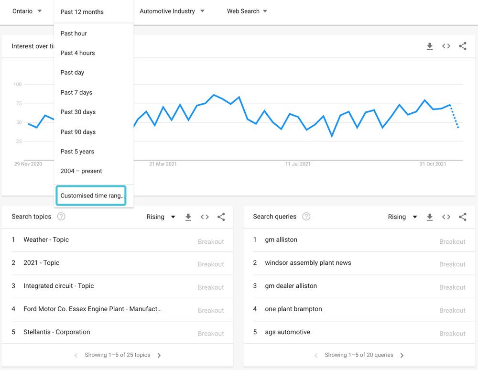Go to next page of search topics
Image resolution: width=478 pixels, height=370 pixels.
pyautogui.click(x=159, y=355)
